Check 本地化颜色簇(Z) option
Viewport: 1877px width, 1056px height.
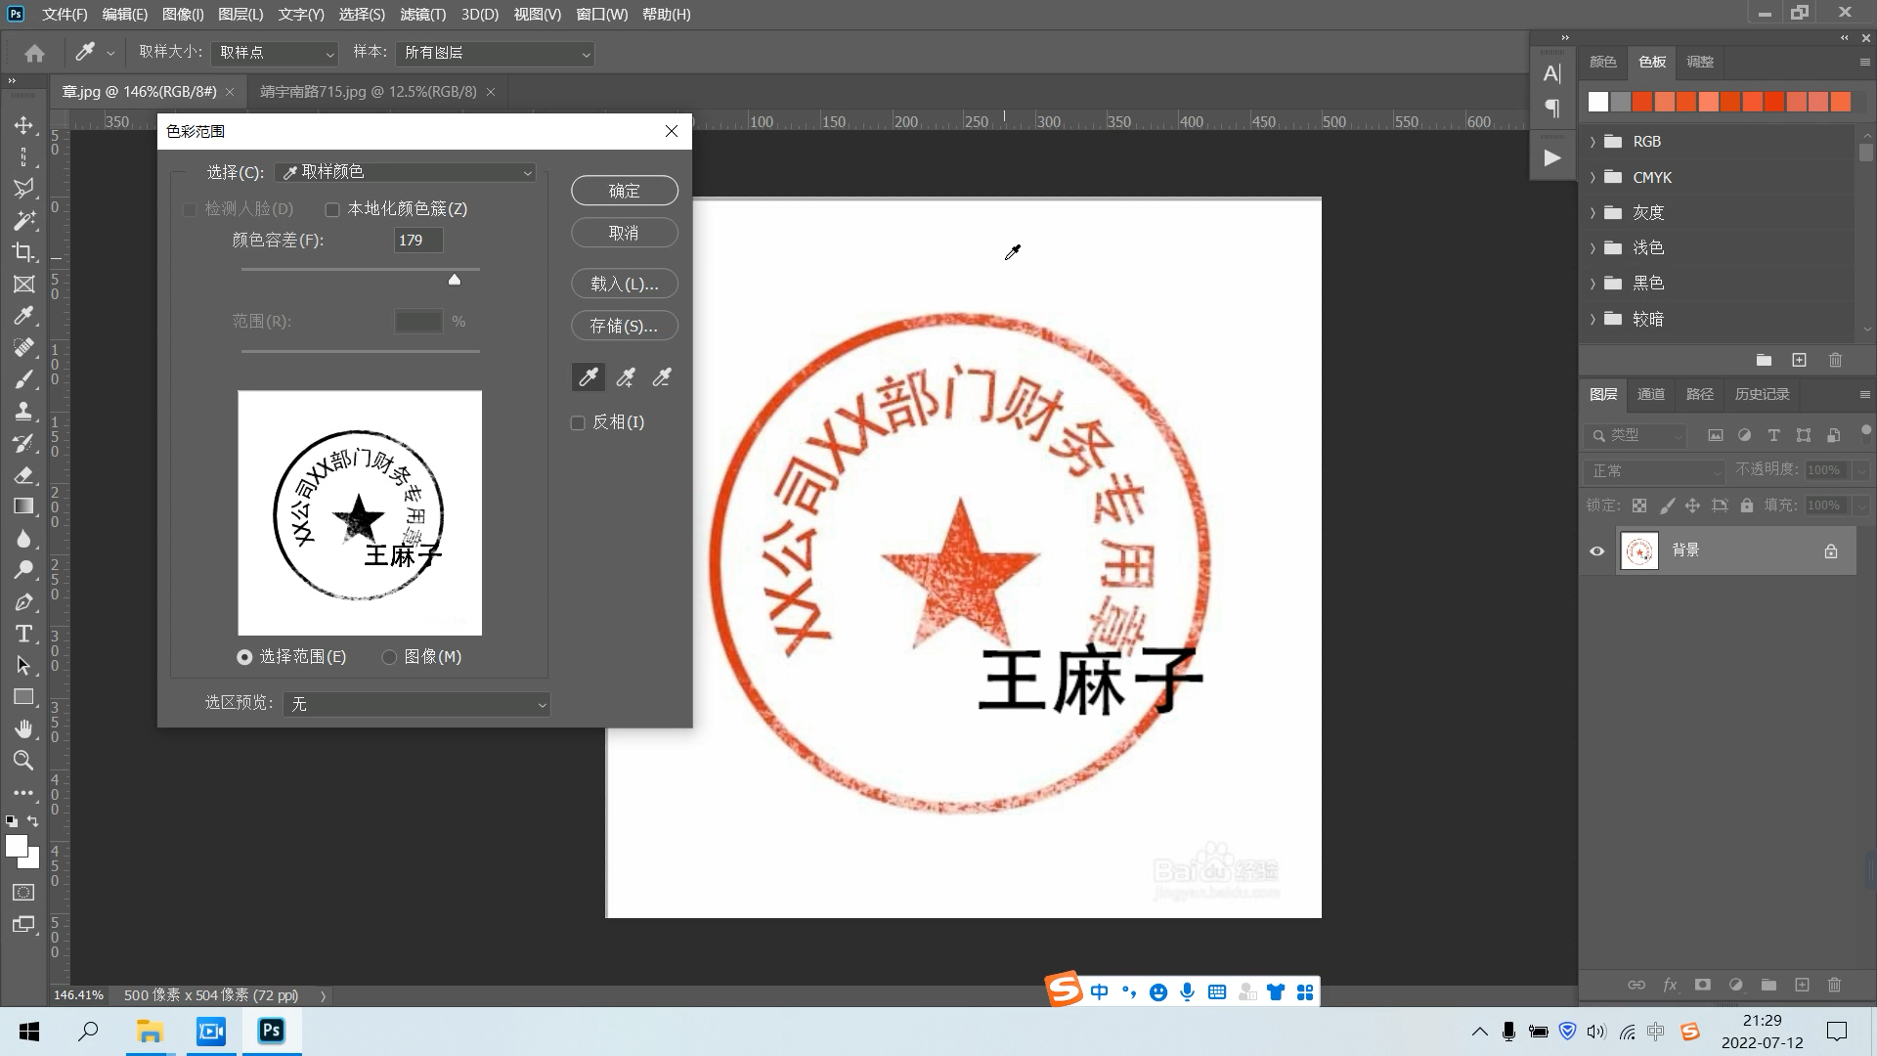tap(332, 208)
